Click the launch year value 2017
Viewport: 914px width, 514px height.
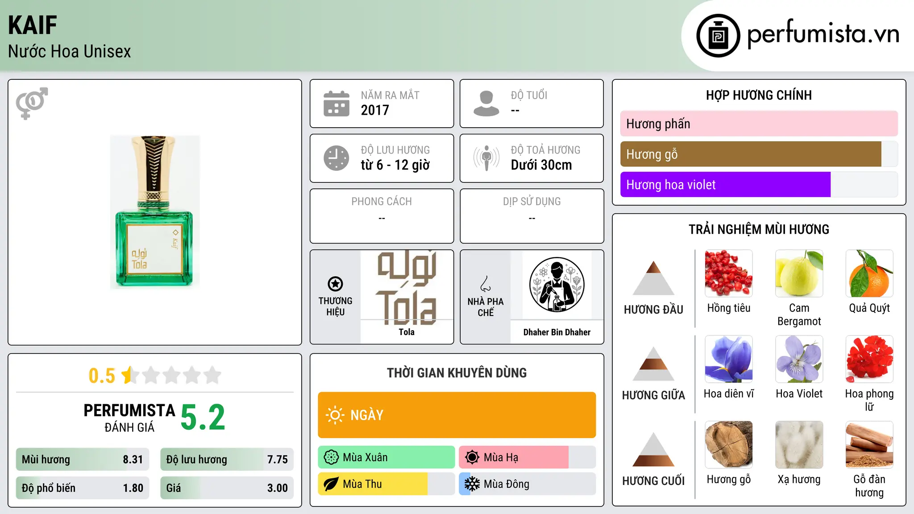pos(375,110)
